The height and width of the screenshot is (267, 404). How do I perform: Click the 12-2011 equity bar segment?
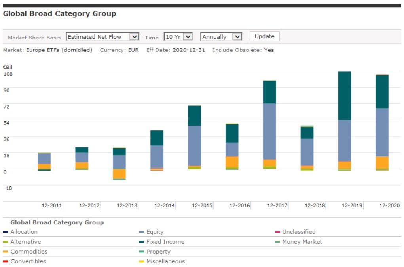coord(44,158)
